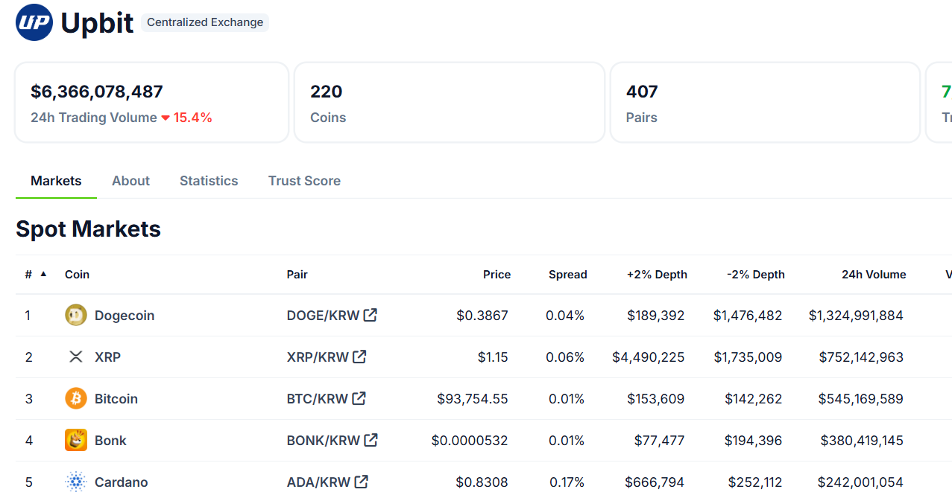Open the Statistics tab
952x495 pixels.
point(209,181)
